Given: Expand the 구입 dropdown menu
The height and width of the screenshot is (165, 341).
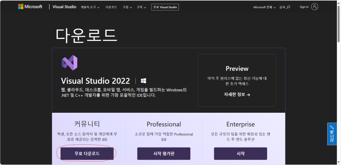Looking at the screenshot, I should pos(128,7).
